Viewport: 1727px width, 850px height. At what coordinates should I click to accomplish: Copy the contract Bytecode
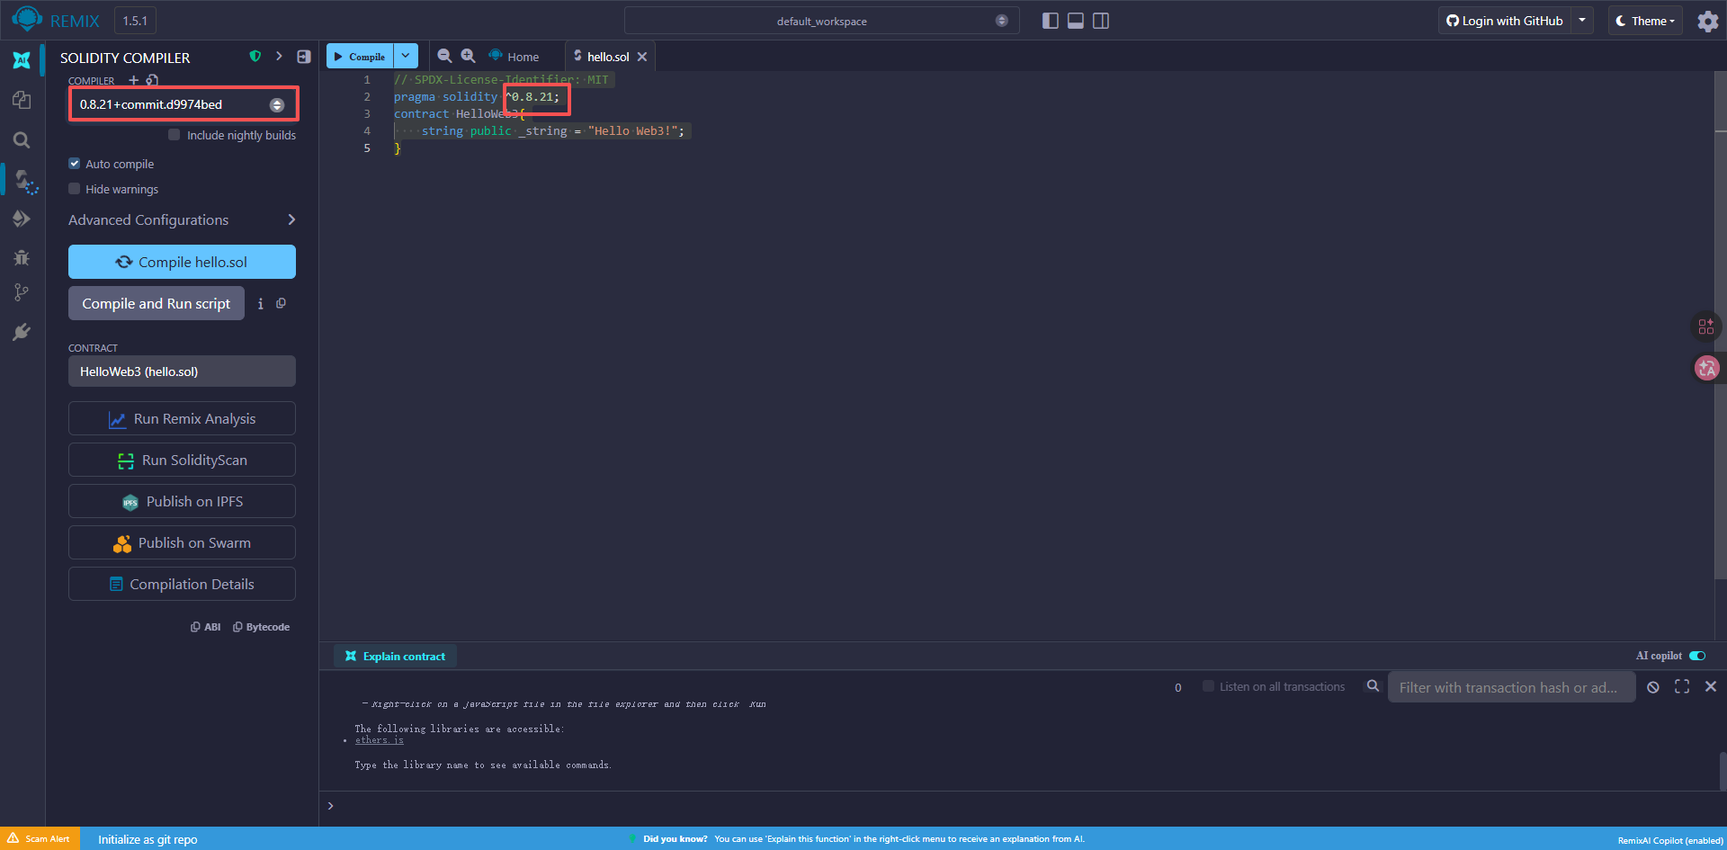coord(261,627)
